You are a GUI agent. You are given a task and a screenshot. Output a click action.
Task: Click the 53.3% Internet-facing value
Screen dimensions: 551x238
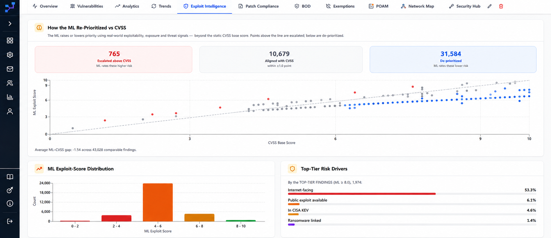coord(530,190)
